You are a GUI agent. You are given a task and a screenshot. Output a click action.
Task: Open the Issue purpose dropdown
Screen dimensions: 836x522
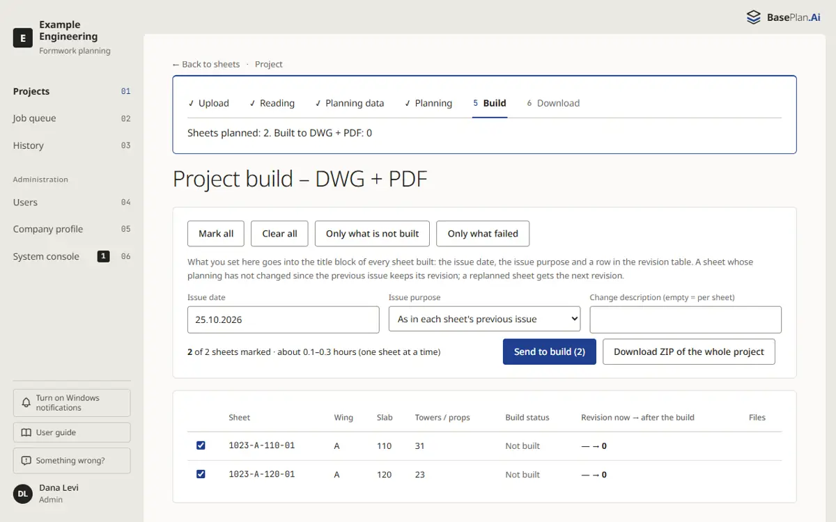point(484,319)
